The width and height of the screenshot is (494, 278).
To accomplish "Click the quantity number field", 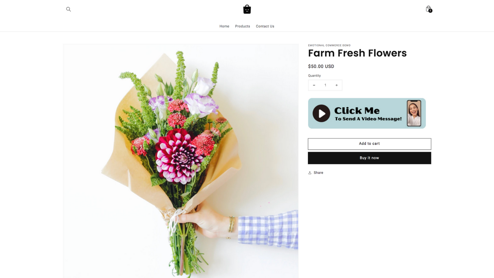I will click(x=325, y=85).
